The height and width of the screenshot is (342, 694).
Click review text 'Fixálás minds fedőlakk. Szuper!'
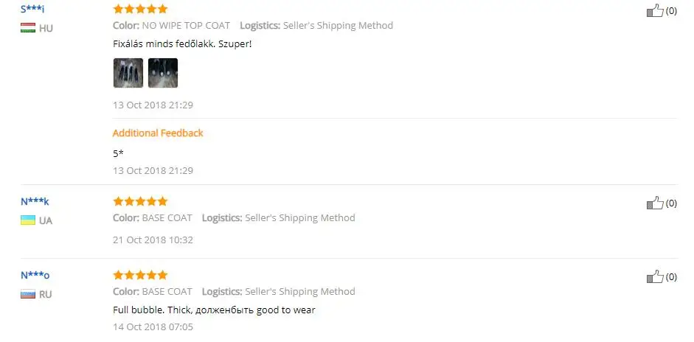coord(182,44)
